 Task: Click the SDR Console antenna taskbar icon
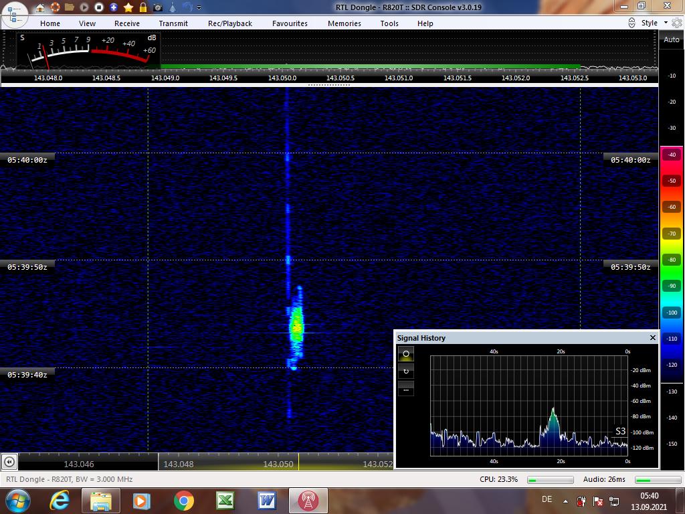pos(308,501)
